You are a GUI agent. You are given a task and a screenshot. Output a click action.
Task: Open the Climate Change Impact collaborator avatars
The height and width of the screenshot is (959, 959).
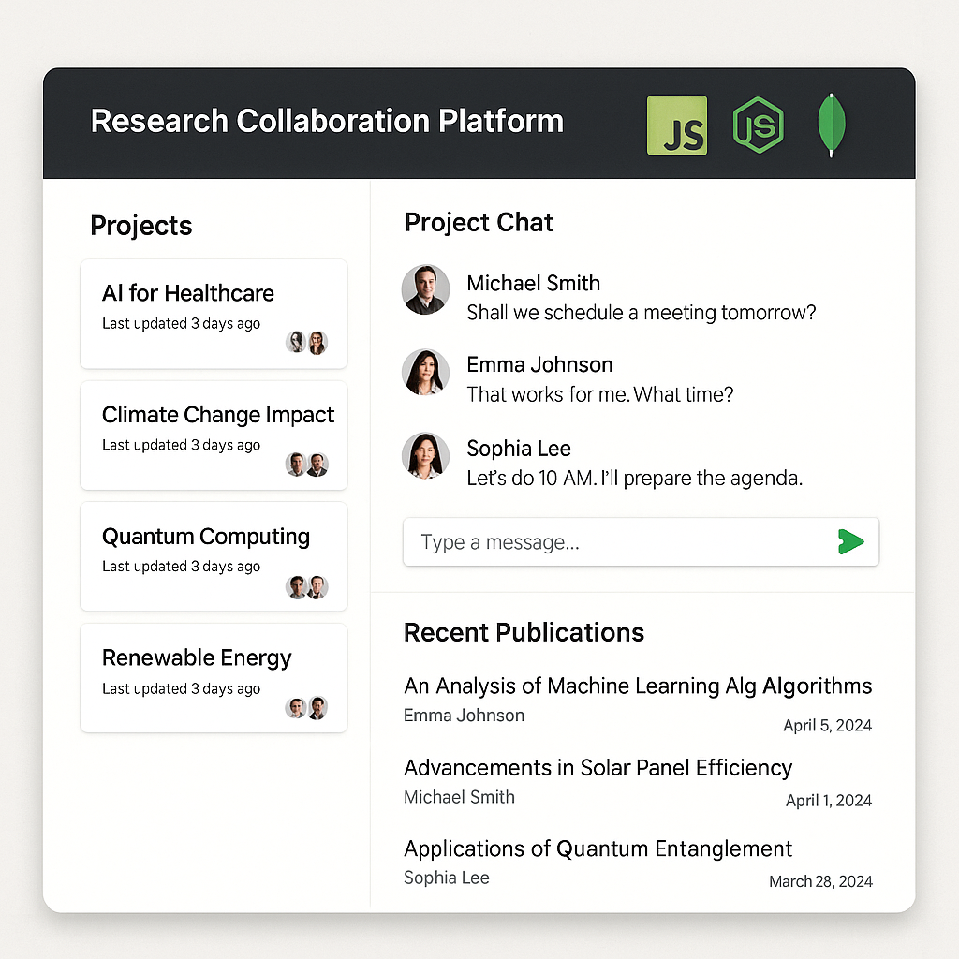307,464
